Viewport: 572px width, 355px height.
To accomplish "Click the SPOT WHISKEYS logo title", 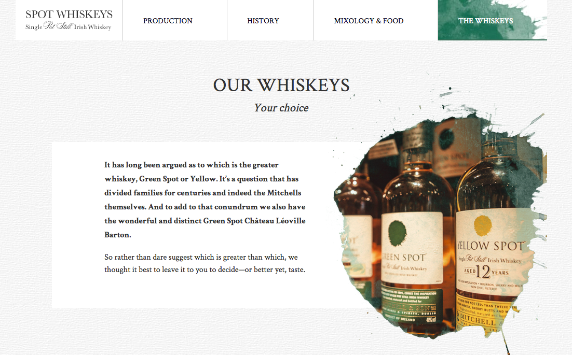I will pos(69,14).
